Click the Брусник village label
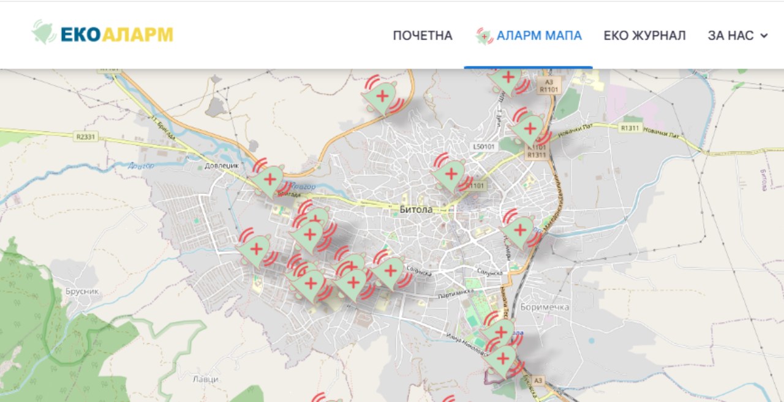784x402 pixels. (81, 292)
